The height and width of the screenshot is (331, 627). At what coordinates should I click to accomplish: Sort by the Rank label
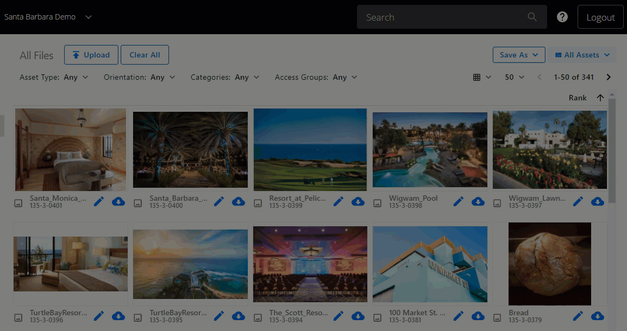pos(578,98)
